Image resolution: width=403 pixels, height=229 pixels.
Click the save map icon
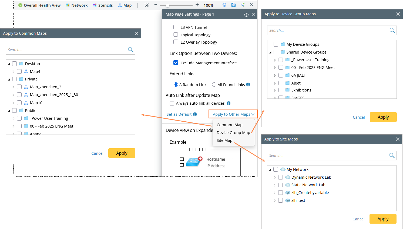[x=233, y=5]
